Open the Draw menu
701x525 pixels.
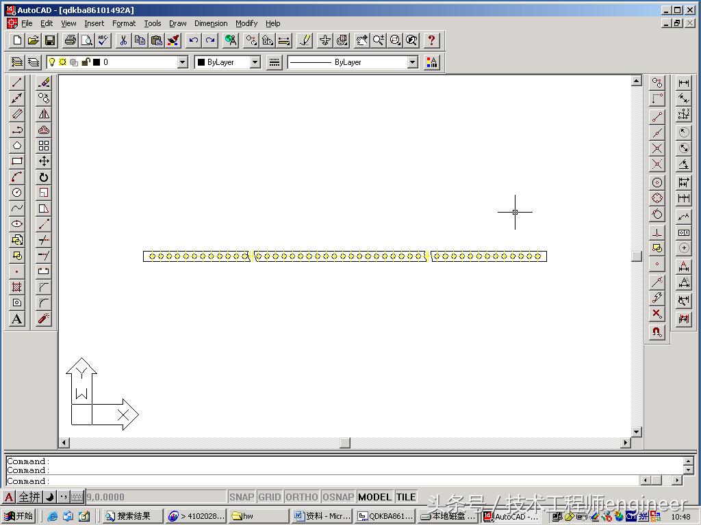(177, 23)
